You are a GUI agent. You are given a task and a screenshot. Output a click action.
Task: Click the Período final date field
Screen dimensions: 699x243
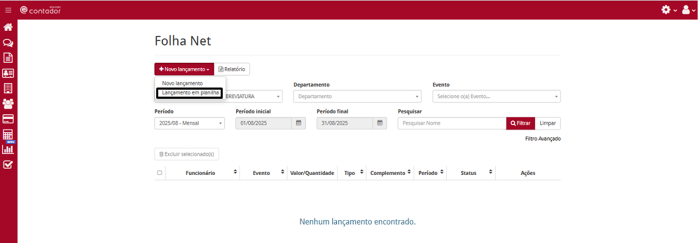345,123
